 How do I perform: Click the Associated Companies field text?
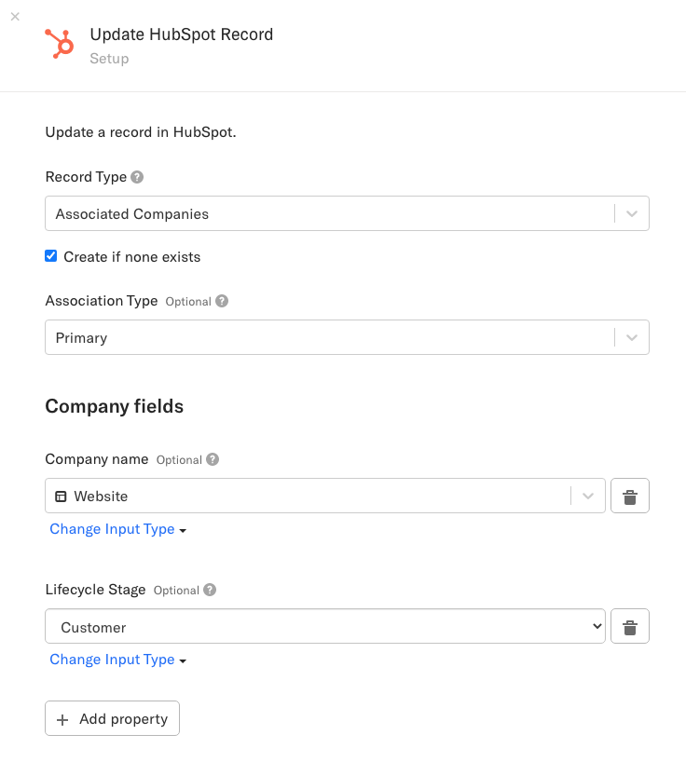tap(132, 214)
